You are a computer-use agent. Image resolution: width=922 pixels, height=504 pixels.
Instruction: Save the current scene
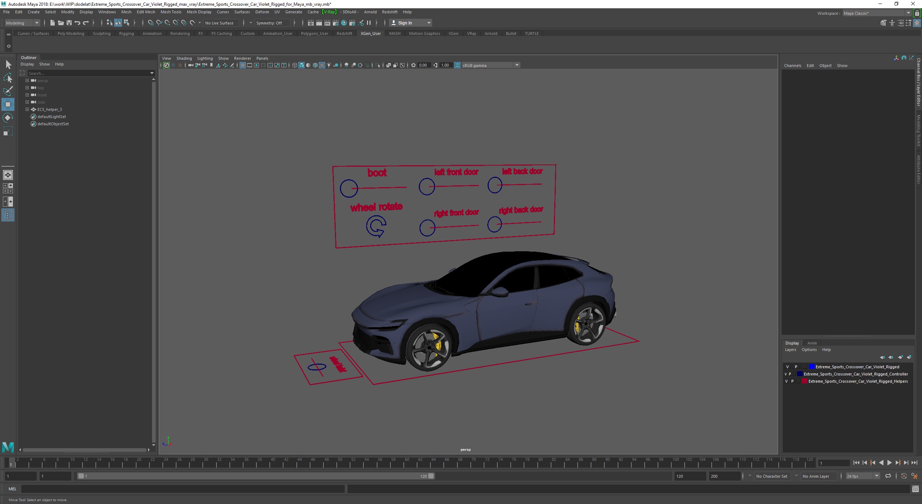69,23
